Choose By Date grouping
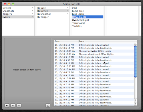Viewport: 143px width, 112px height. point(53,8)
